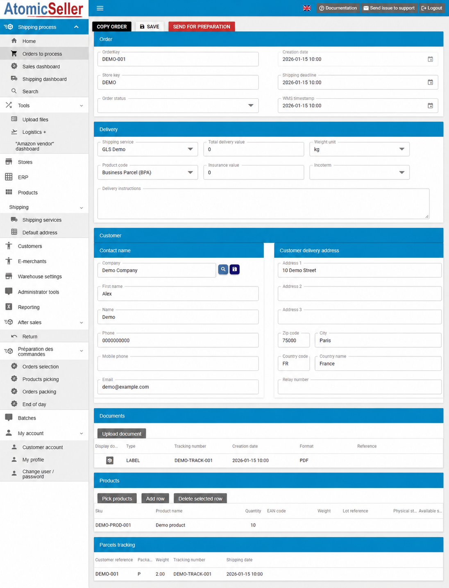Click SEND FOR PREPARATION button

[x=202, y=27]
